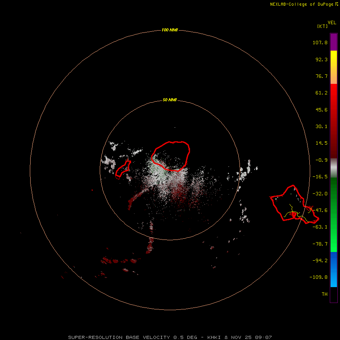The width and height of the screenshot is (340, 340).
Task: Click the gray near-zero segment of the color bar
Action: 334,167
